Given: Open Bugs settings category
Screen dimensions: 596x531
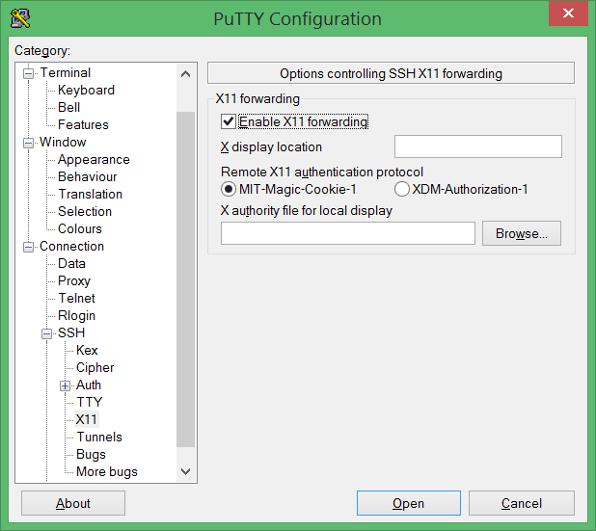Looking at the screenshot, I should click(91, 454).
